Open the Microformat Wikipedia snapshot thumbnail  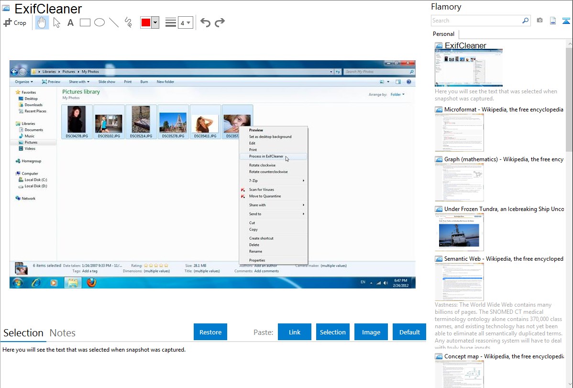point(459,133)
